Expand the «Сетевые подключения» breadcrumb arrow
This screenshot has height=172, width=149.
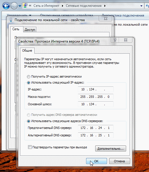pos(105,6)
